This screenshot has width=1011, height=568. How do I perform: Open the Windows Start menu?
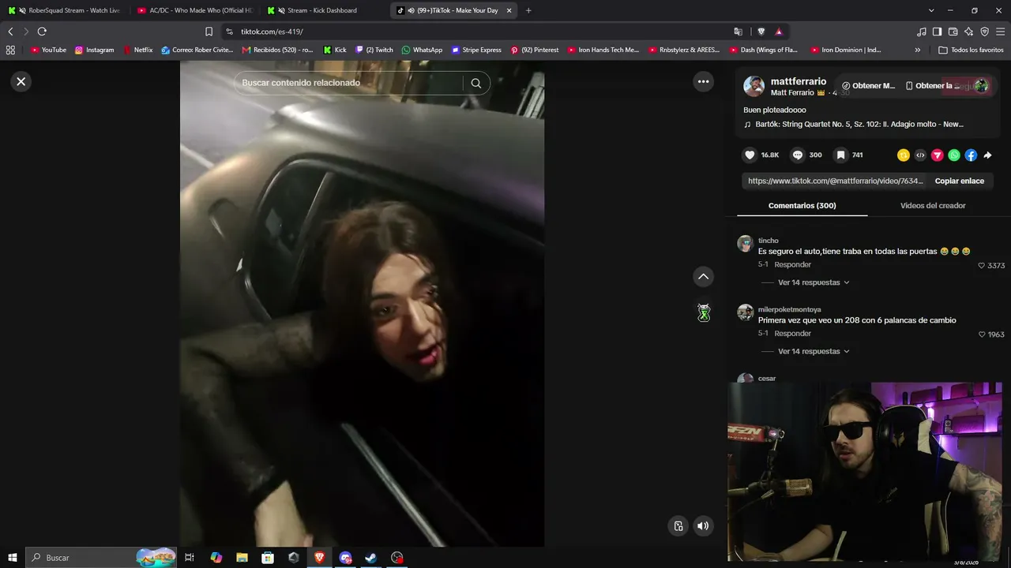tap(12, 558)
